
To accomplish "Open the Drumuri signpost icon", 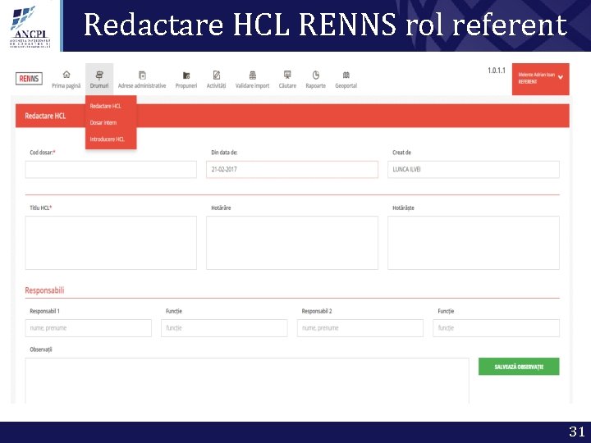I will point(99,75).
